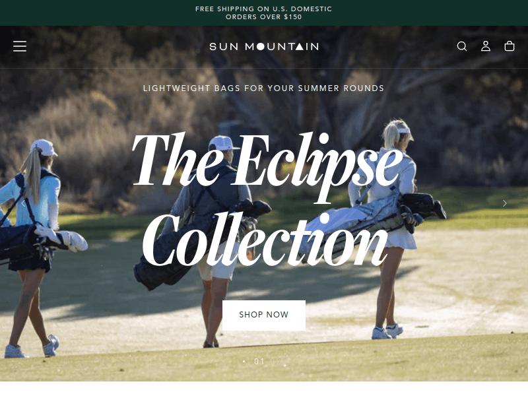Viewport: 528px width, 396px height.
Task: Open the hamburger navigation menu
Action: tap(20, 46)
